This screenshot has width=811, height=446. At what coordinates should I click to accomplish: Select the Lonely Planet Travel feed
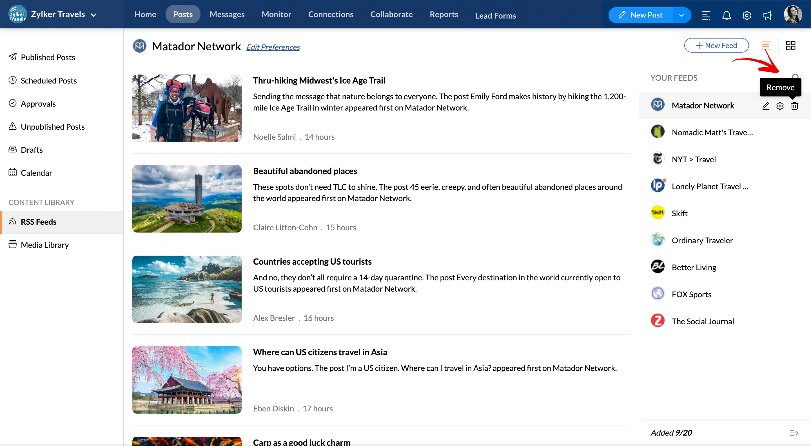coord(725,186)
